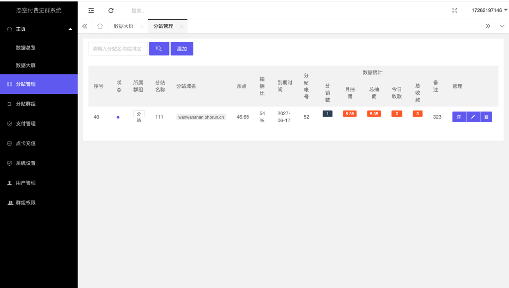Toggle the sidebar collapse icon at top left
509x288 pixels.
coord(91,10)
